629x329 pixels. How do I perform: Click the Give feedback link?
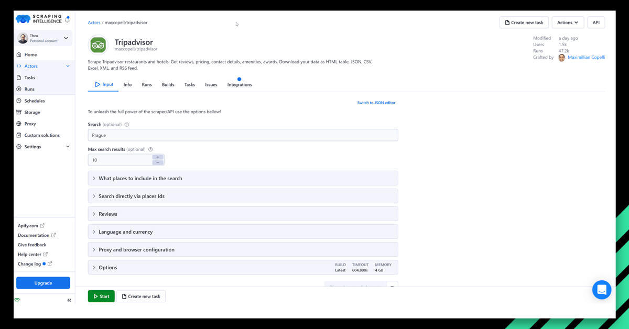click(x=32, y=245)
